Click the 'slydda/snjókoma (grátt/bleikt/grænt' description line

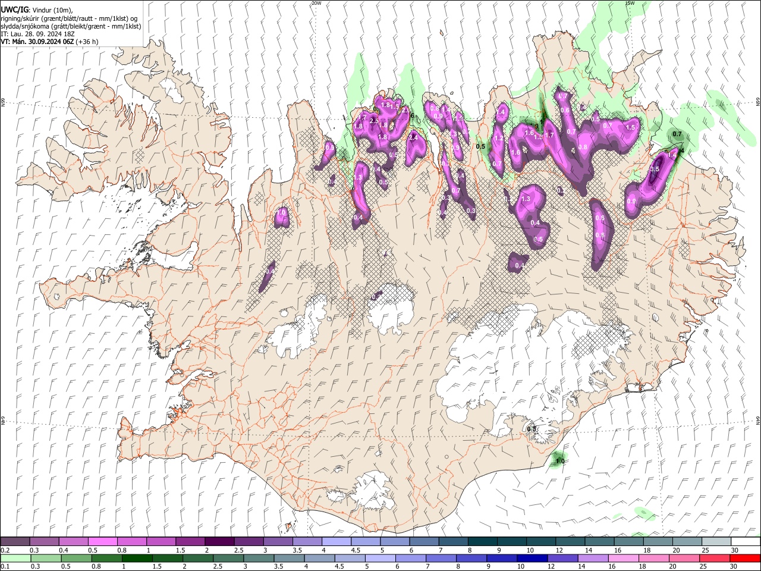pos(71,26)
